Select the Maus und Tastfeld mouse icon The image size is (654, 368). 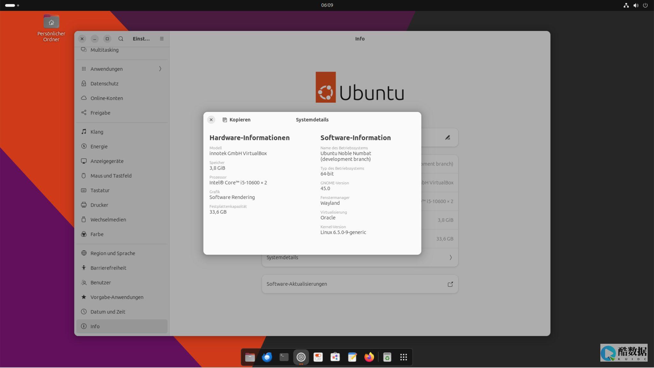(84, 176)
